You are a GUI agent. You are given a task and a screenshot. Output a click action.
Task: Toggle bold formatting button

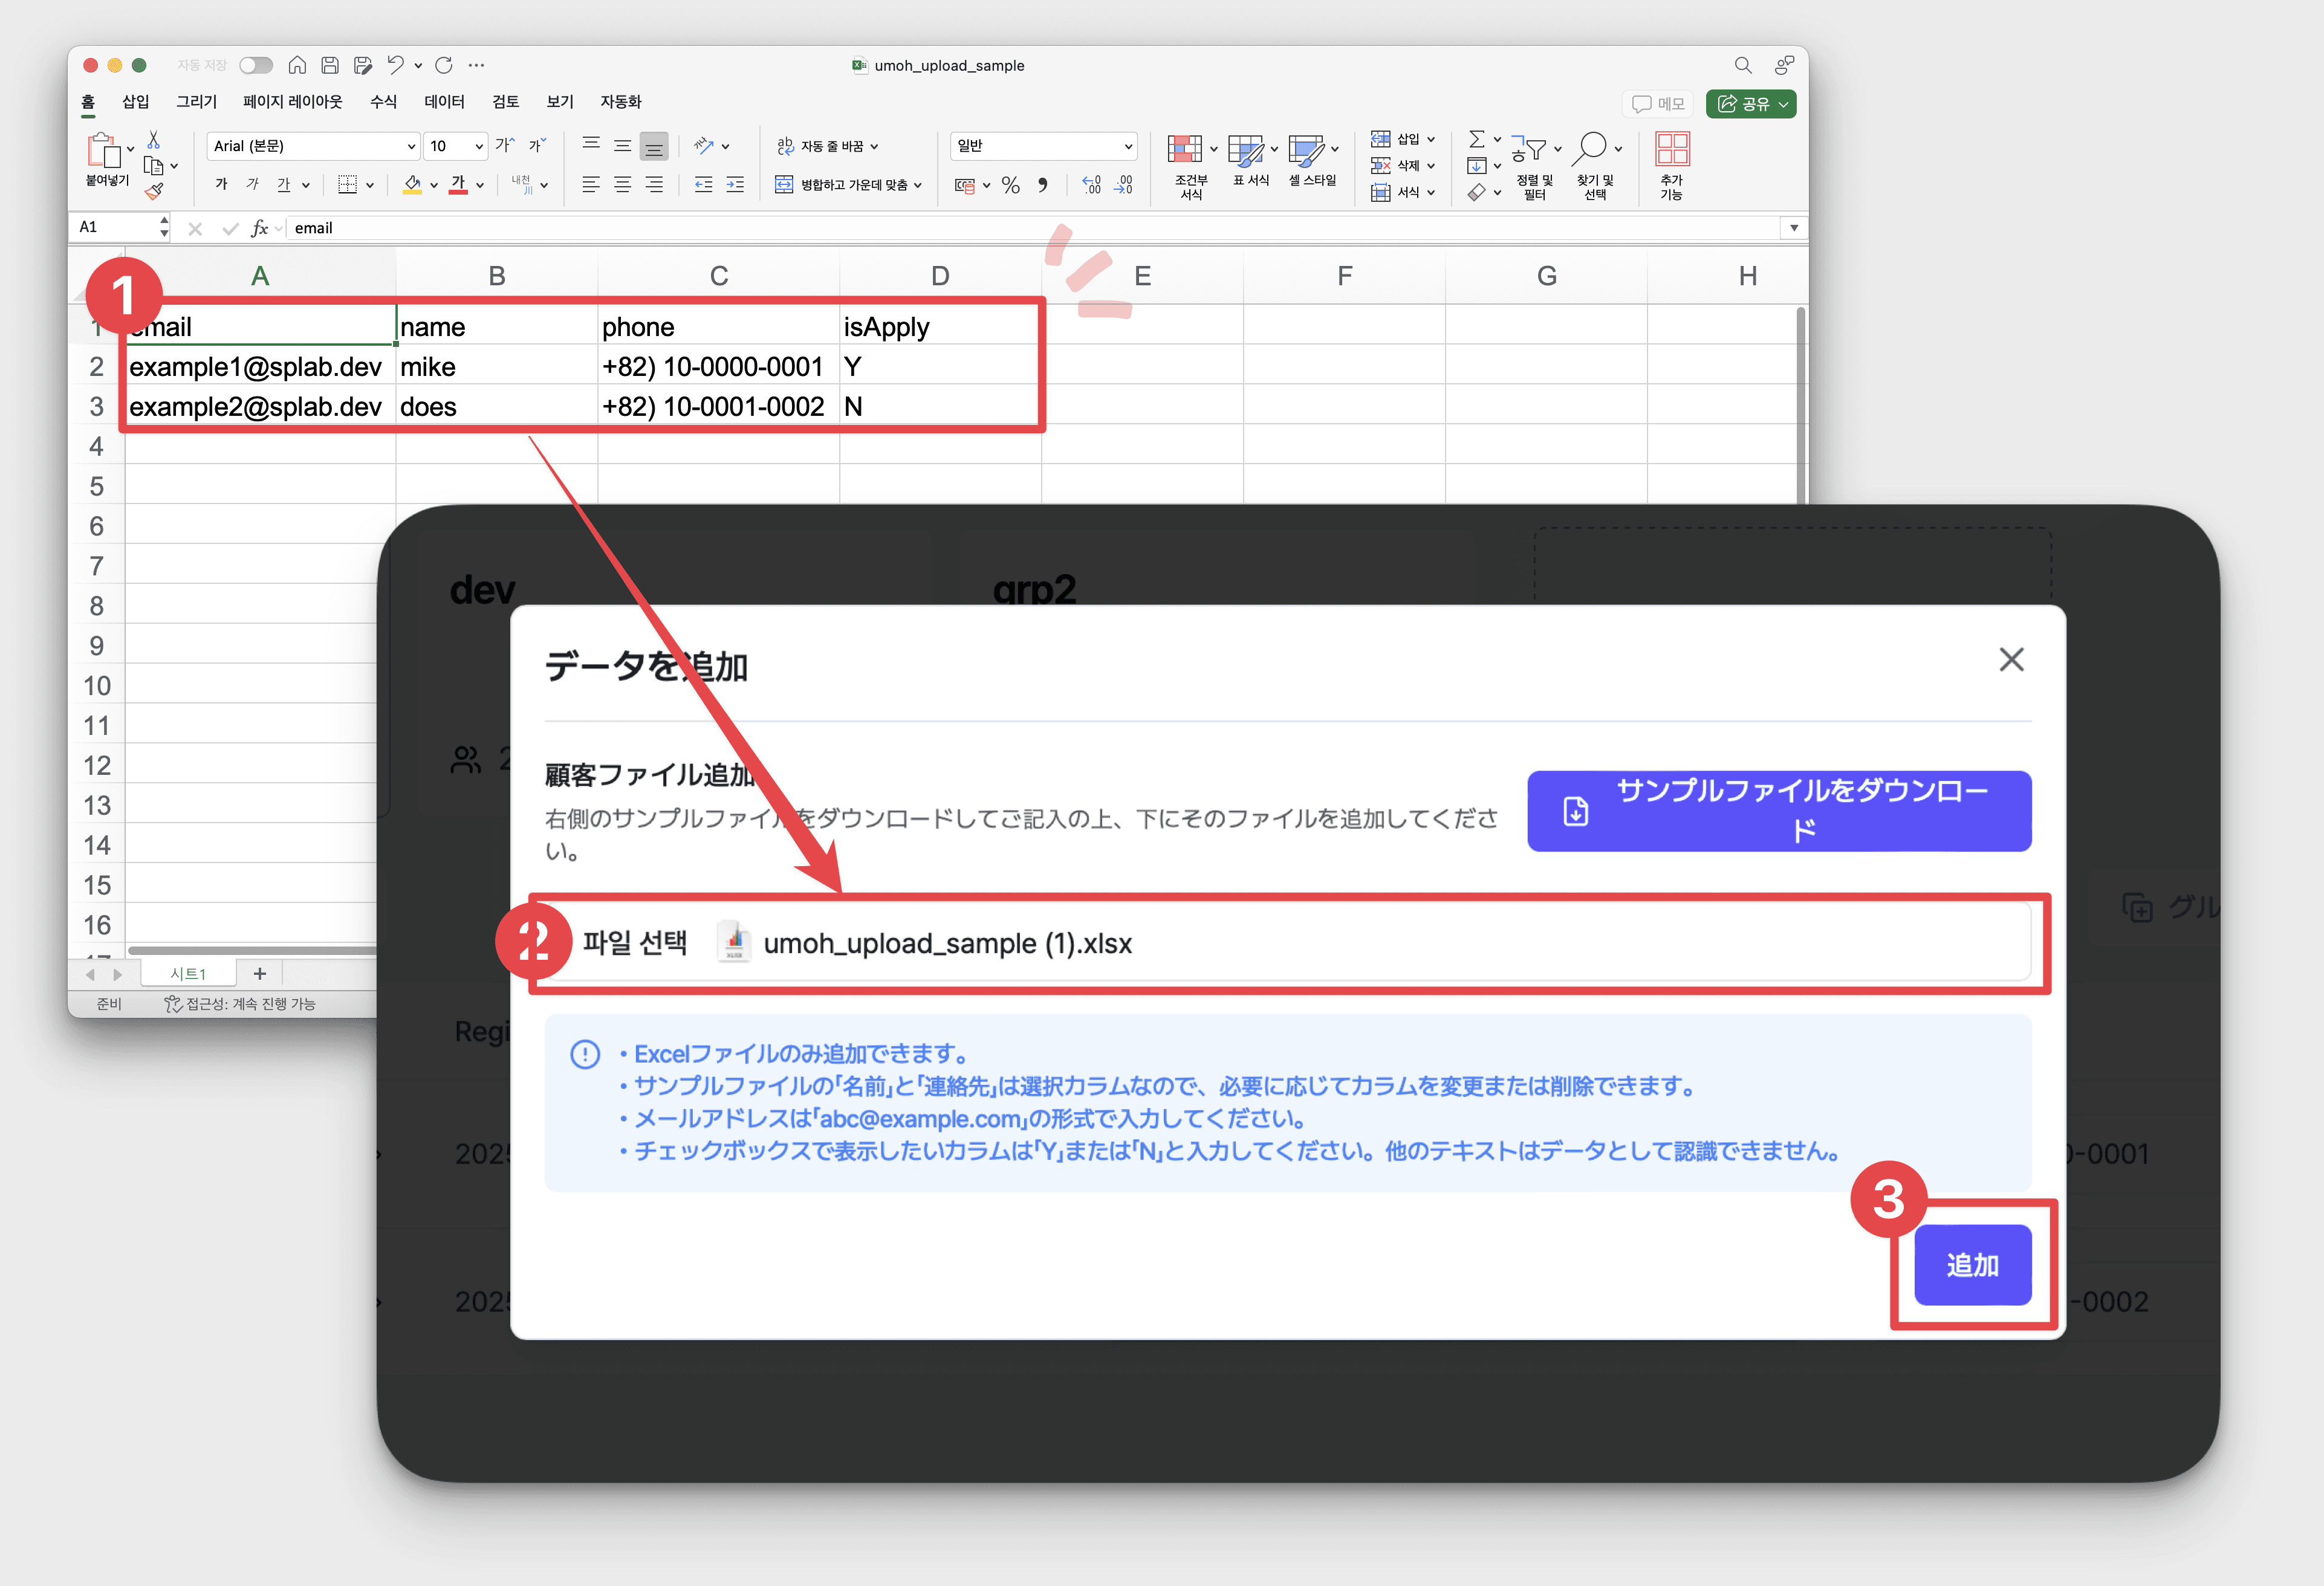click(x=221, y=185)
